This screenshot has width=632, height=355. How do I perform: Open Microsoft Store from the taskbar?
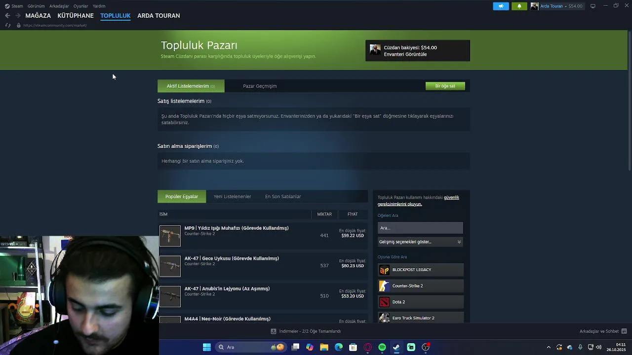coord(353,347)
